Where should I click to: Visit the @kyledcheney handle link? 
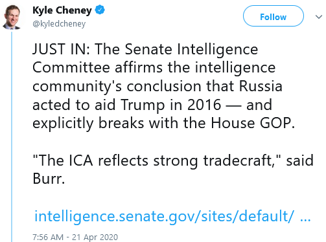tap(59, 24)
